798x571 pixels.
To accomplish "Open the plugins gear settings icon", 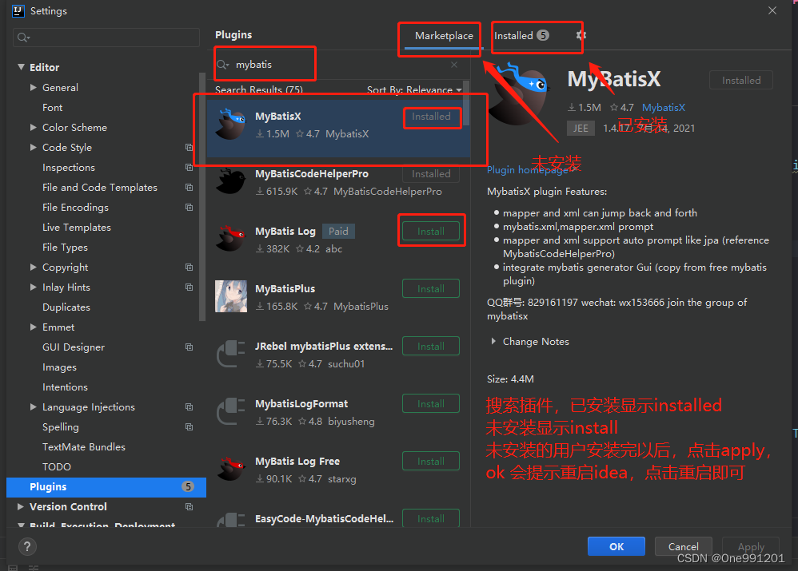I will [x=581, y=35].
